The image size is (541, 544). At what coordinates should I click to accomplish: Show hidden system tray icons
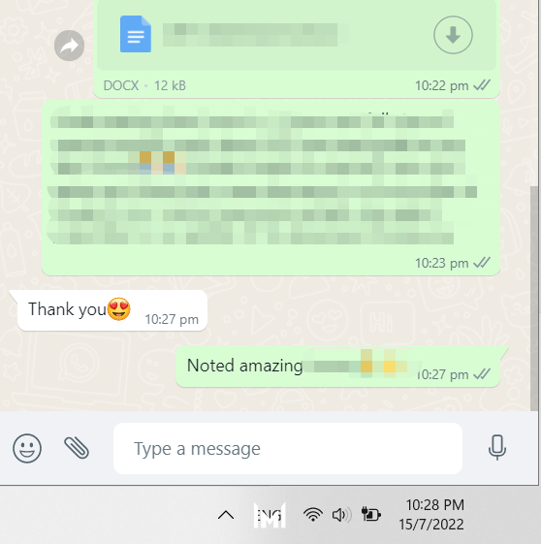click(226, 515)
